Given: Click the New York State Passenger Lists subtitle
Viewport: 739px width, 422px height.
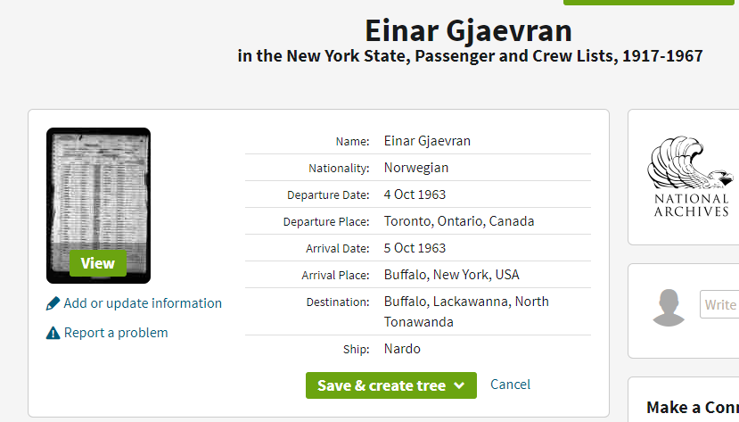Looking at the screenshot, I should coord(470,56).
